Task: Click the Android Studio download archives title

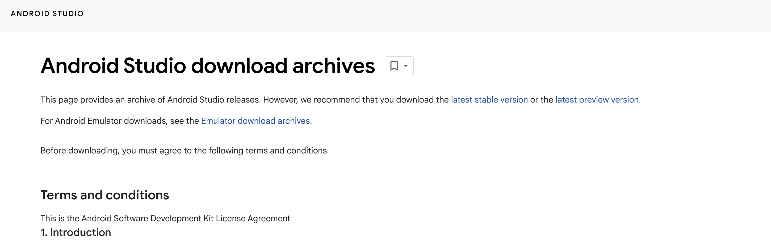Action: (207, 66)
